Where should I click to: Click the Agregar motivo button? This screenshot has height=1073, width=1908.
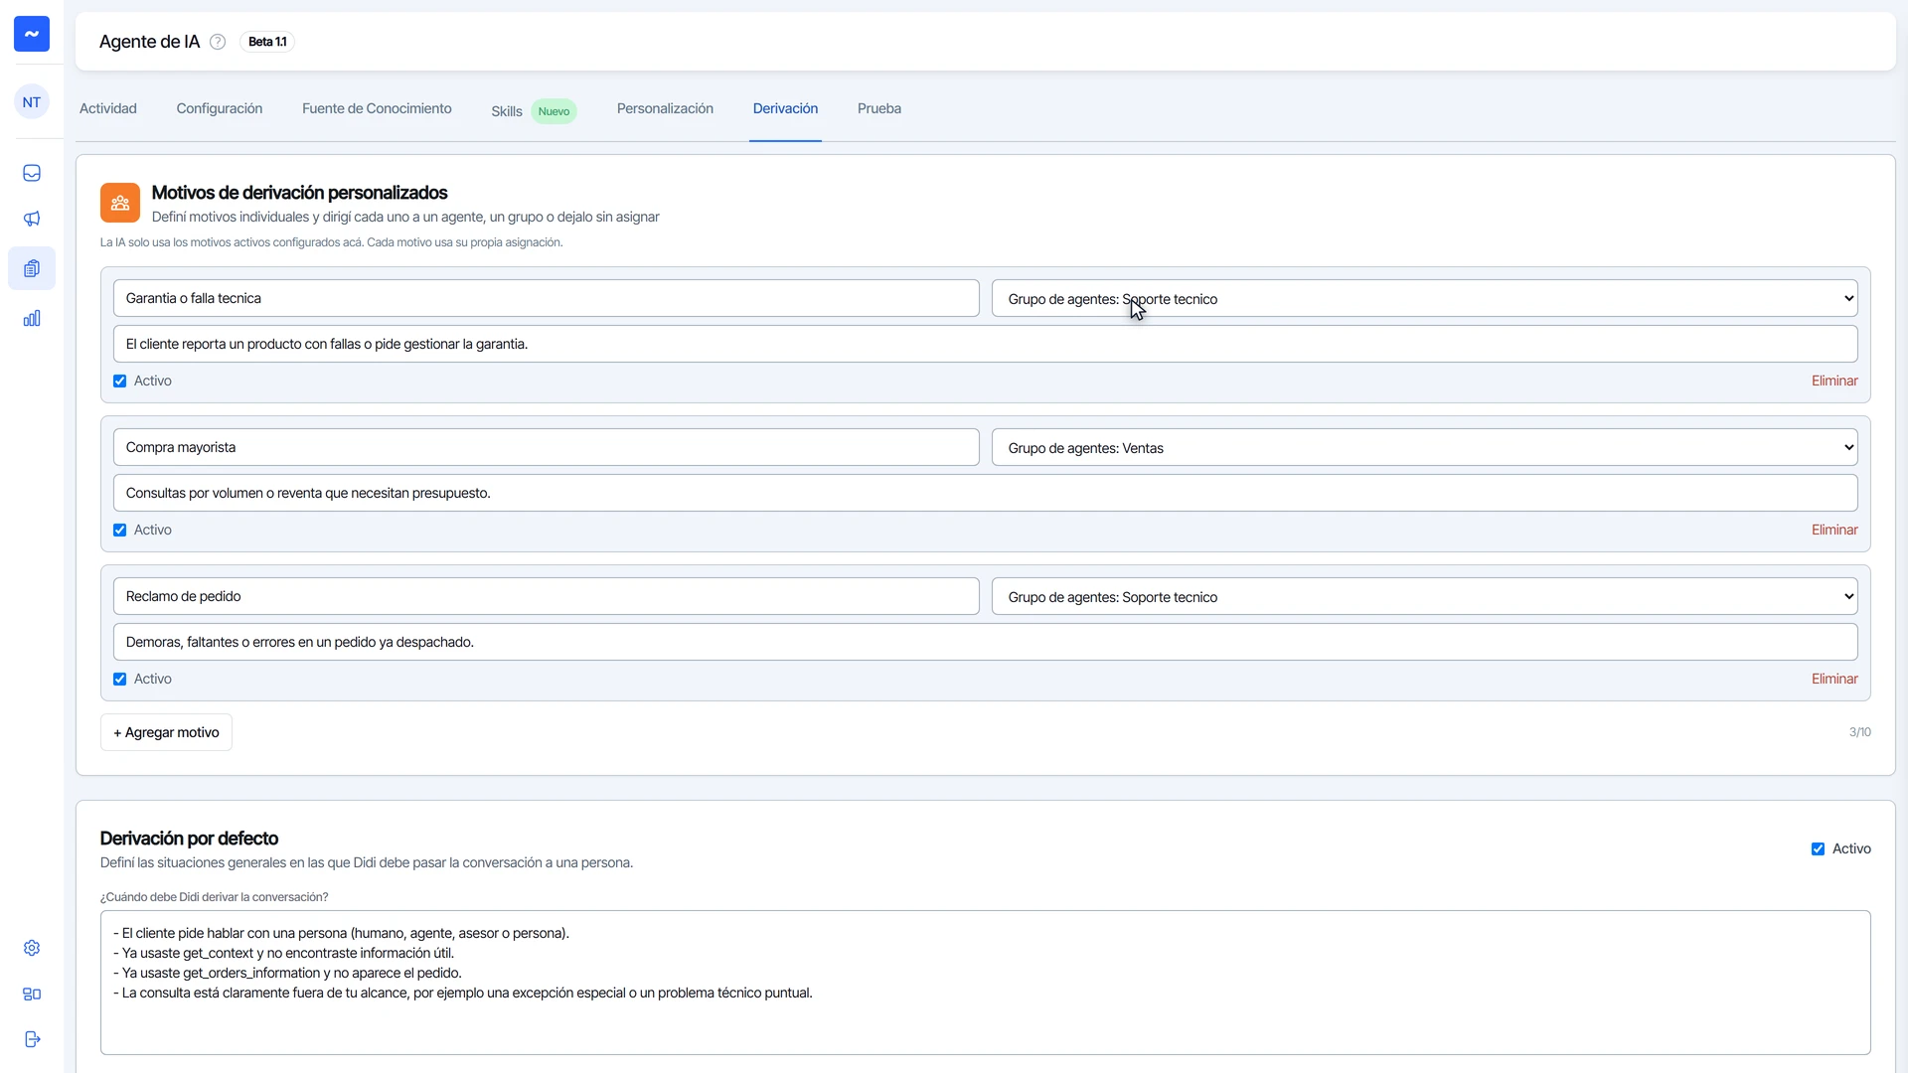click(166, 732)
